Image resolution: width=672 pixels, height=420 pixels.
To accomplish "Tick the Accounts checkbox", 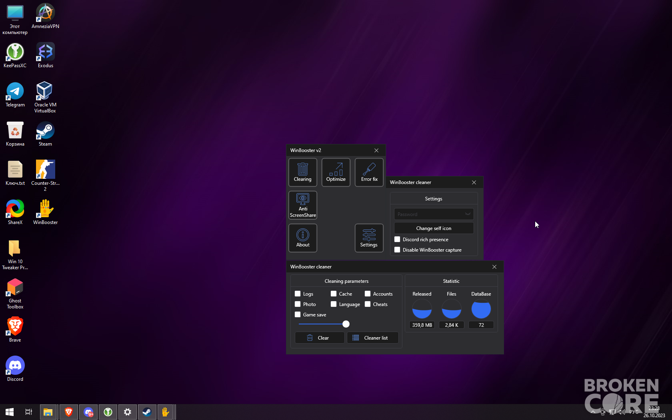I will [x=368, y=294].
